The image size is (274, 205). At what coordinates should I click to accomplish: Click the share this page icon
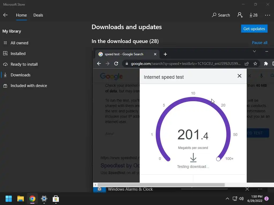pos(247,64)
